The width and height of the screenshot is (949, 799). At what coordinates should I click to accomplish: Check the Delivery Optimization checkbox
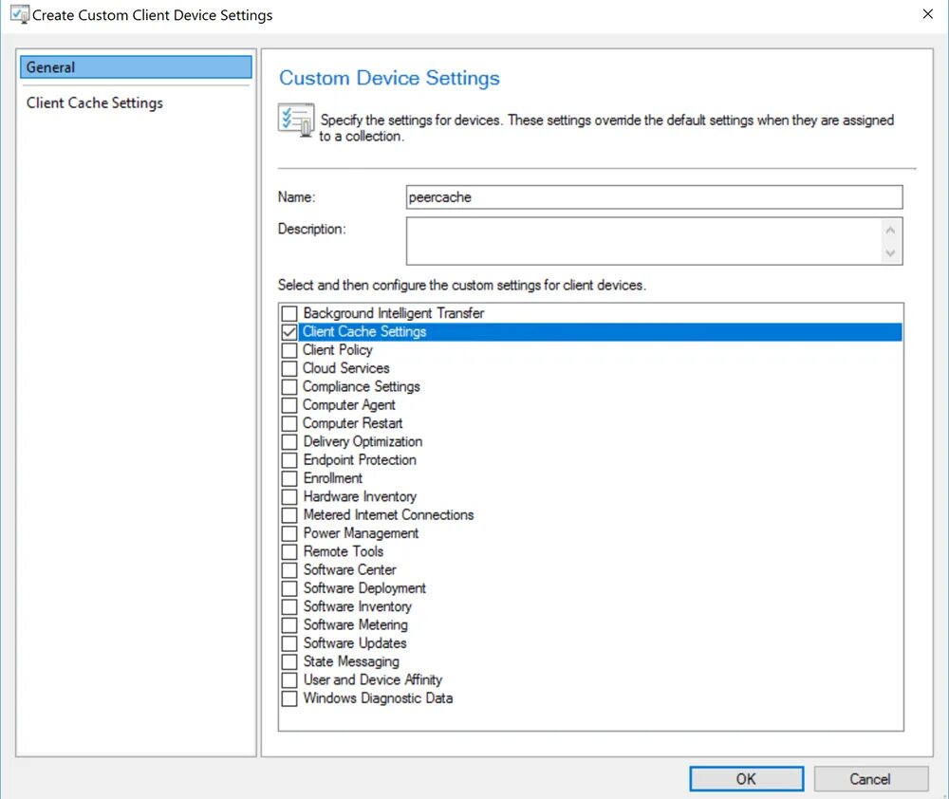(x=289, y=441)
